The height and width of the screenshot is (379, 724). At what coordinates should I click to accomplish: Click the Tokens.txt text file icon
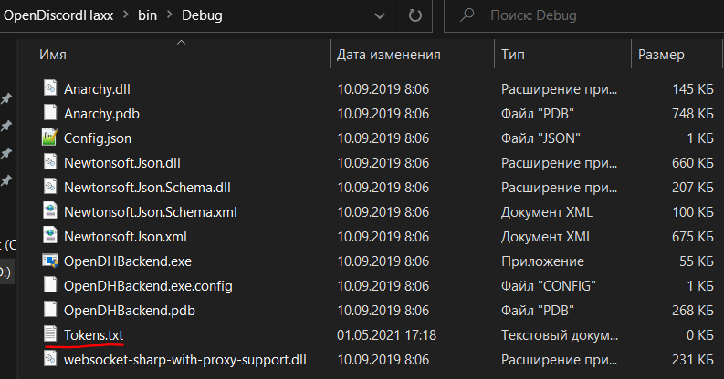pos(49,335)
